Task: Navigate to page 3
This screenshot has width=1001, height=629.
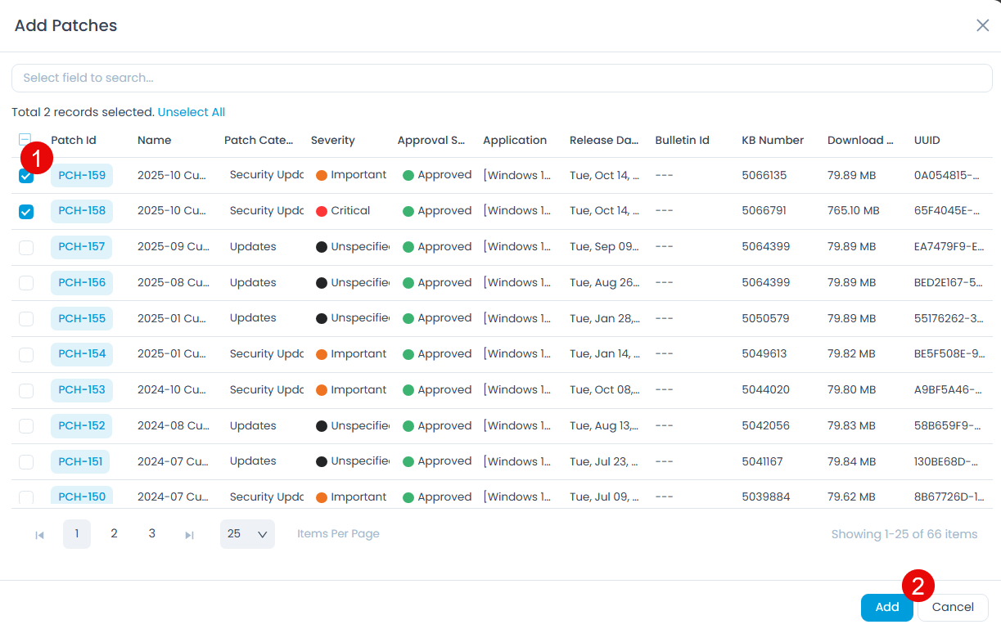Action: click(x=151, y=534)
